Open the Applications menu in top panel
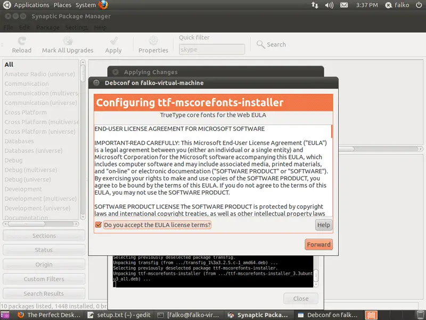426x320 pixels. pos(31,5)
